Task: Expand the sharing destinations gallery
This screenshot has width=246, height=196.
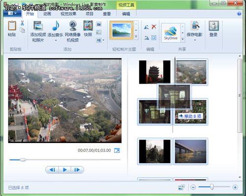Action: [183, 39]
